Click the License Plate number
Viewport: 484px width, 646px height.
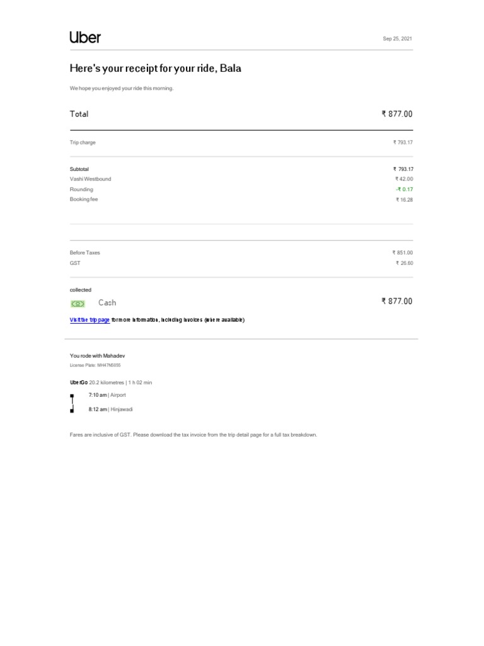108,365
